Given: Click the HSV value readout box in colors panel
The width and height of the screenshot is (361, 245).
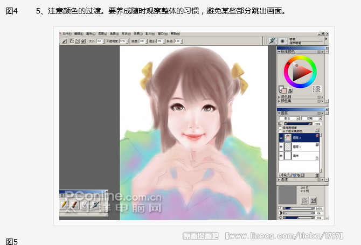Looking at the screenshot, I should (316, 89).
